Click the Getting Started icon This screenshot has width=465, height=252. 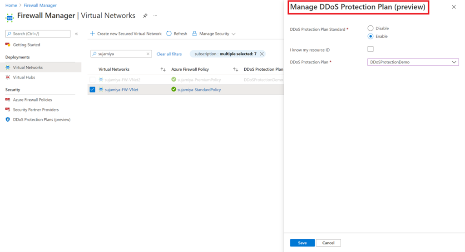8,45
